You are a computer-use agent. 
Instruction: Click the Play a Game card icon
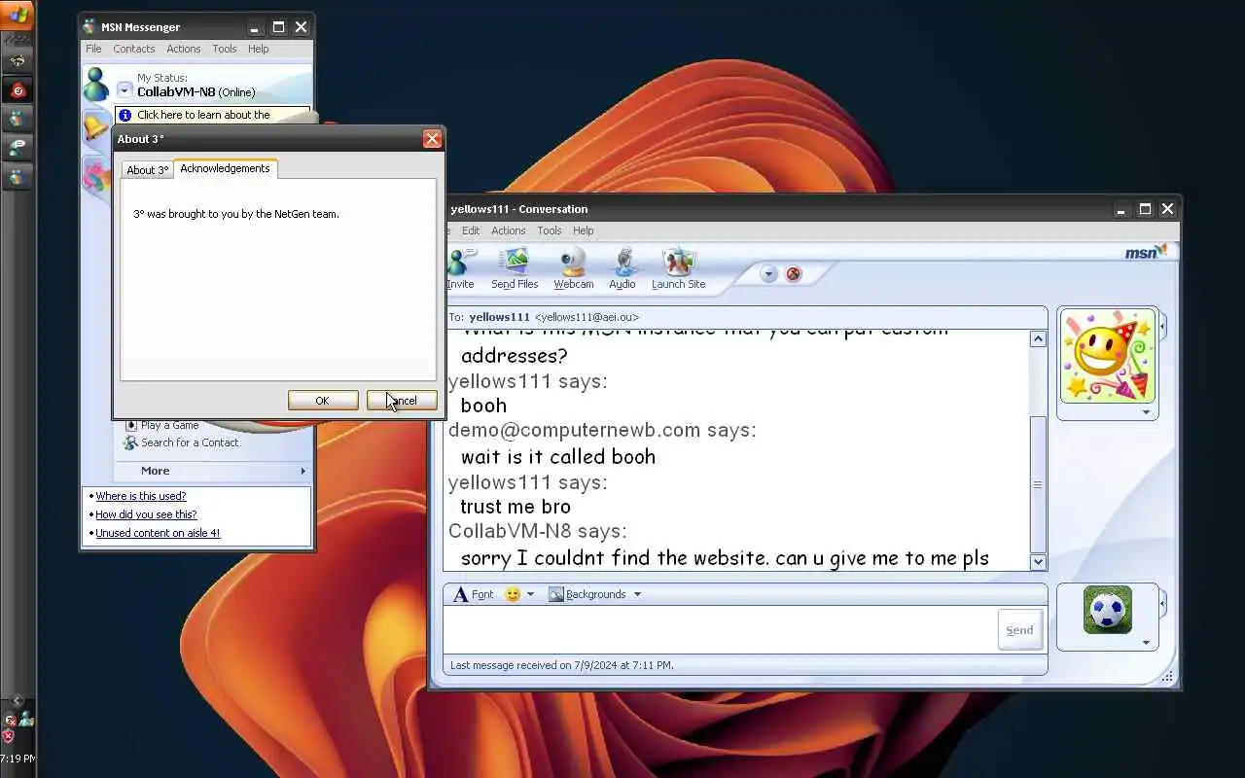(x=131, y=425)
